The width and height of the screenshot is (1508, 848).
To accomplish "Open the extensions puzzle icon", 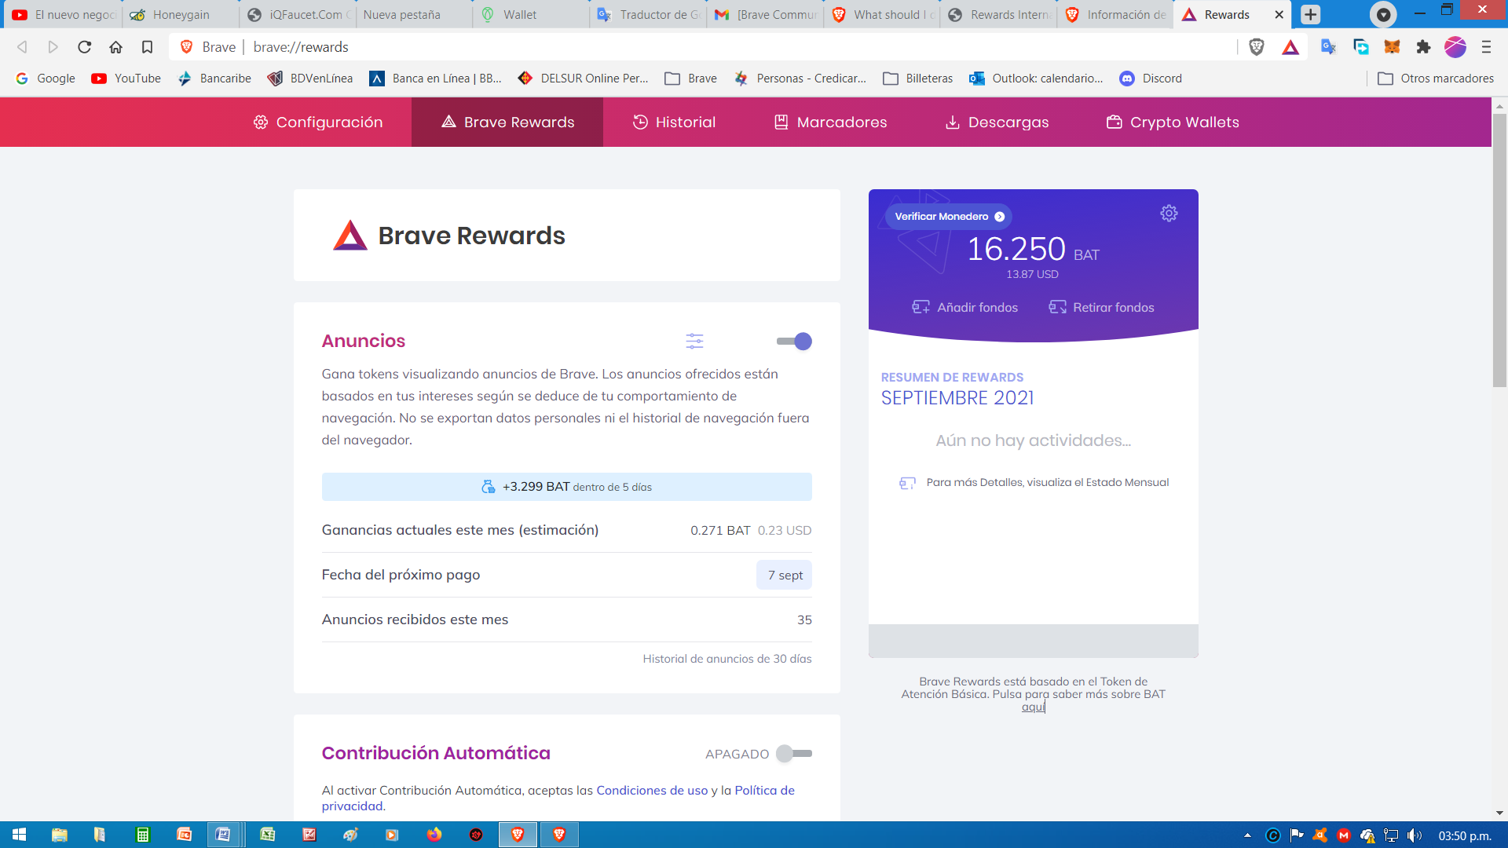I will [x=1423, y=47].
